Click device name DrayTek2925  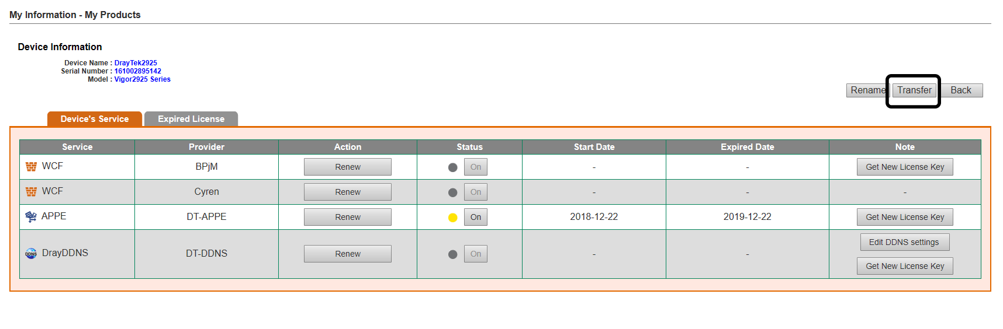point(136,63)
